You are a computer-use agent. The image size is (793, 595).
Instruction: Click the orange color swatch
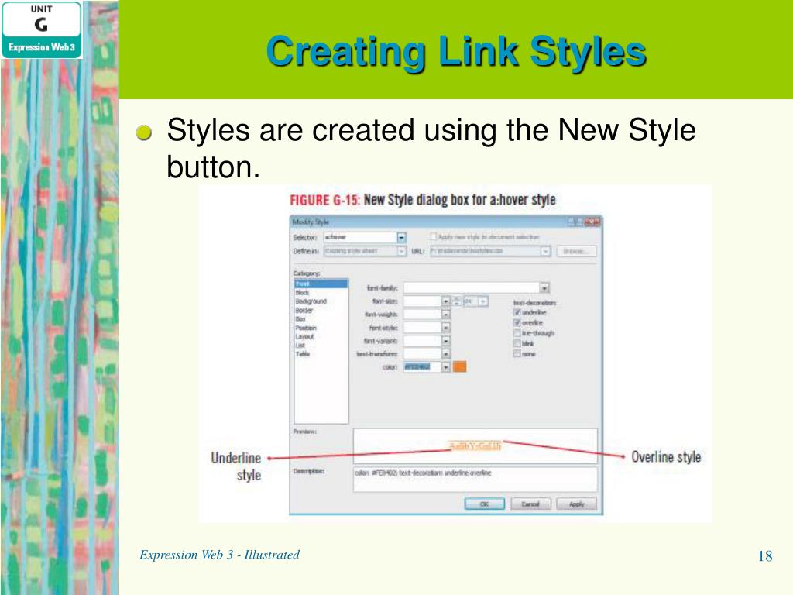(459, 366)
